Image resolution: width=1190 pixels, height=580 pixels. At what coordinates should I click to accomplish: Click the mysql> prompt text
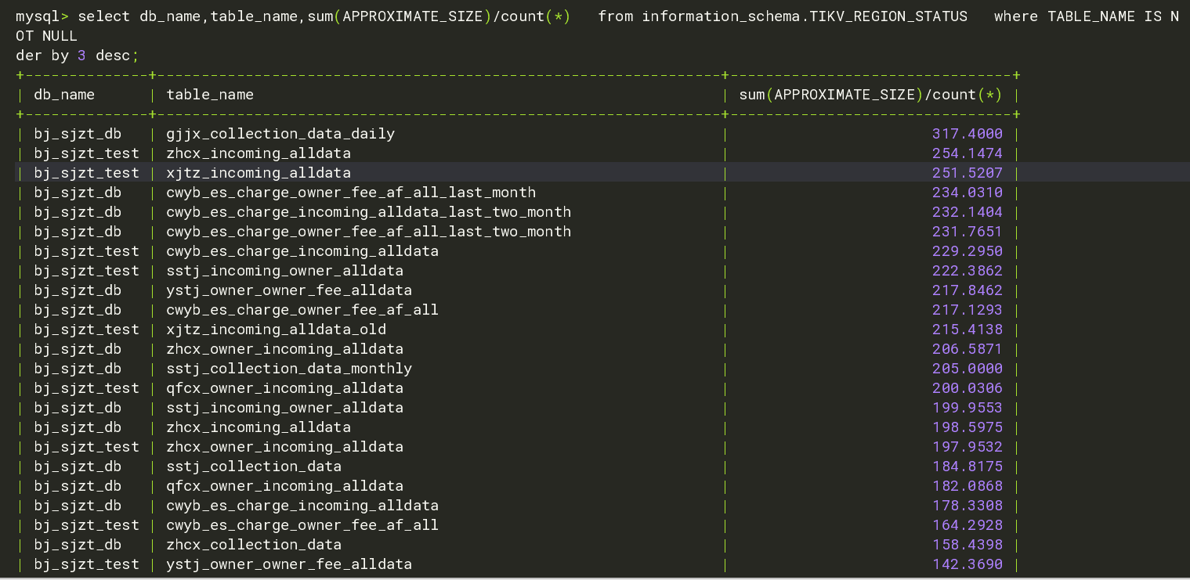click(42, 16)
